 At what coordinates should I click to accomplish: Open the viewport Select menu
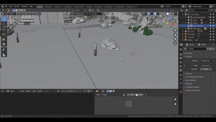pos(26,14)
